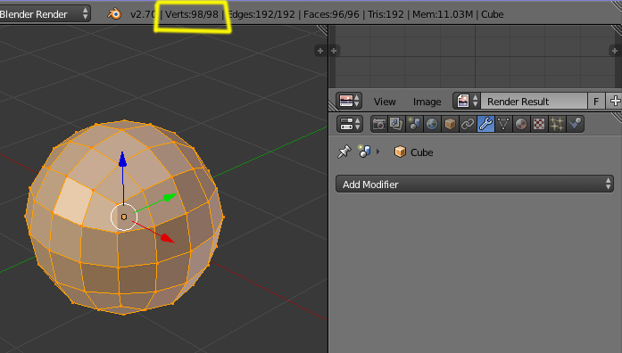Click the Tris:192 statistic text
622x353 pixels.
386,14
